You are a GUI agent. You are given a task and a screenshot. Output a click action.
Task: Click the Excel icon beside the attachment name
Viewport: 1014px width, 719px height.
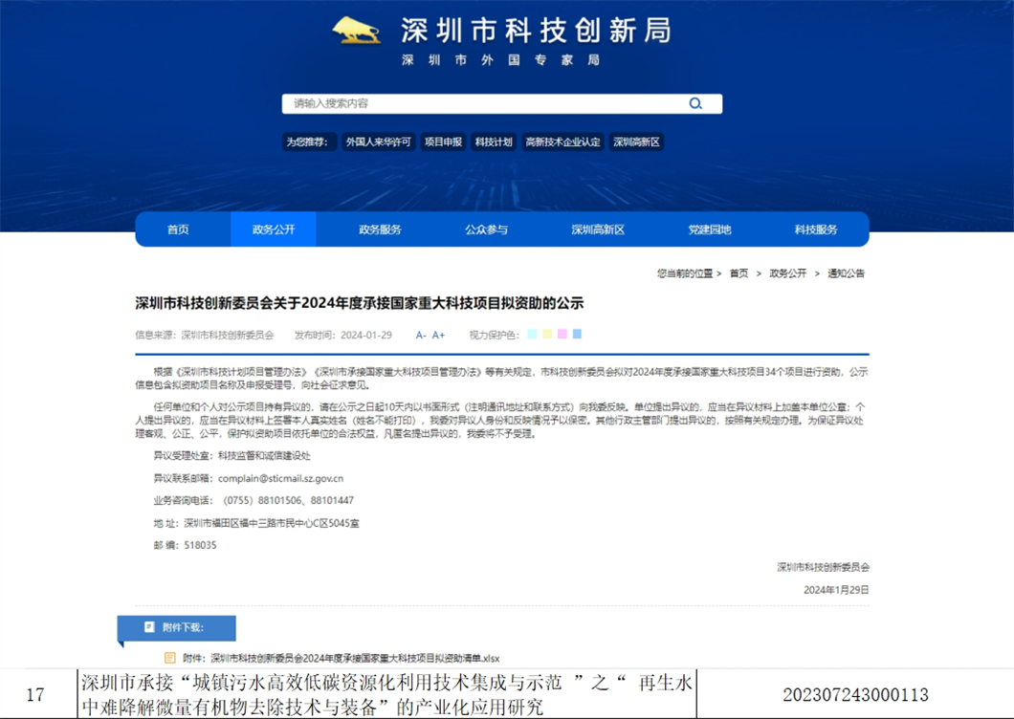pos(168,657)
